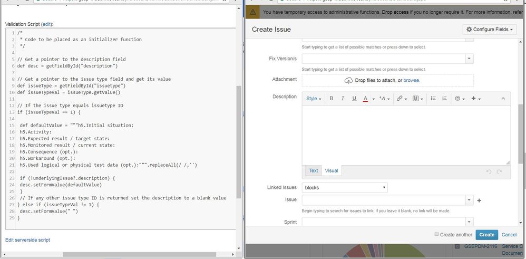The width and height of the screenshot is (526, 259).
Task: Click the Create button
Action: pos(487,235)
